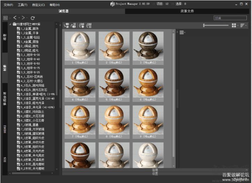Click the fourth material toolbar icon

click(89, 25)
